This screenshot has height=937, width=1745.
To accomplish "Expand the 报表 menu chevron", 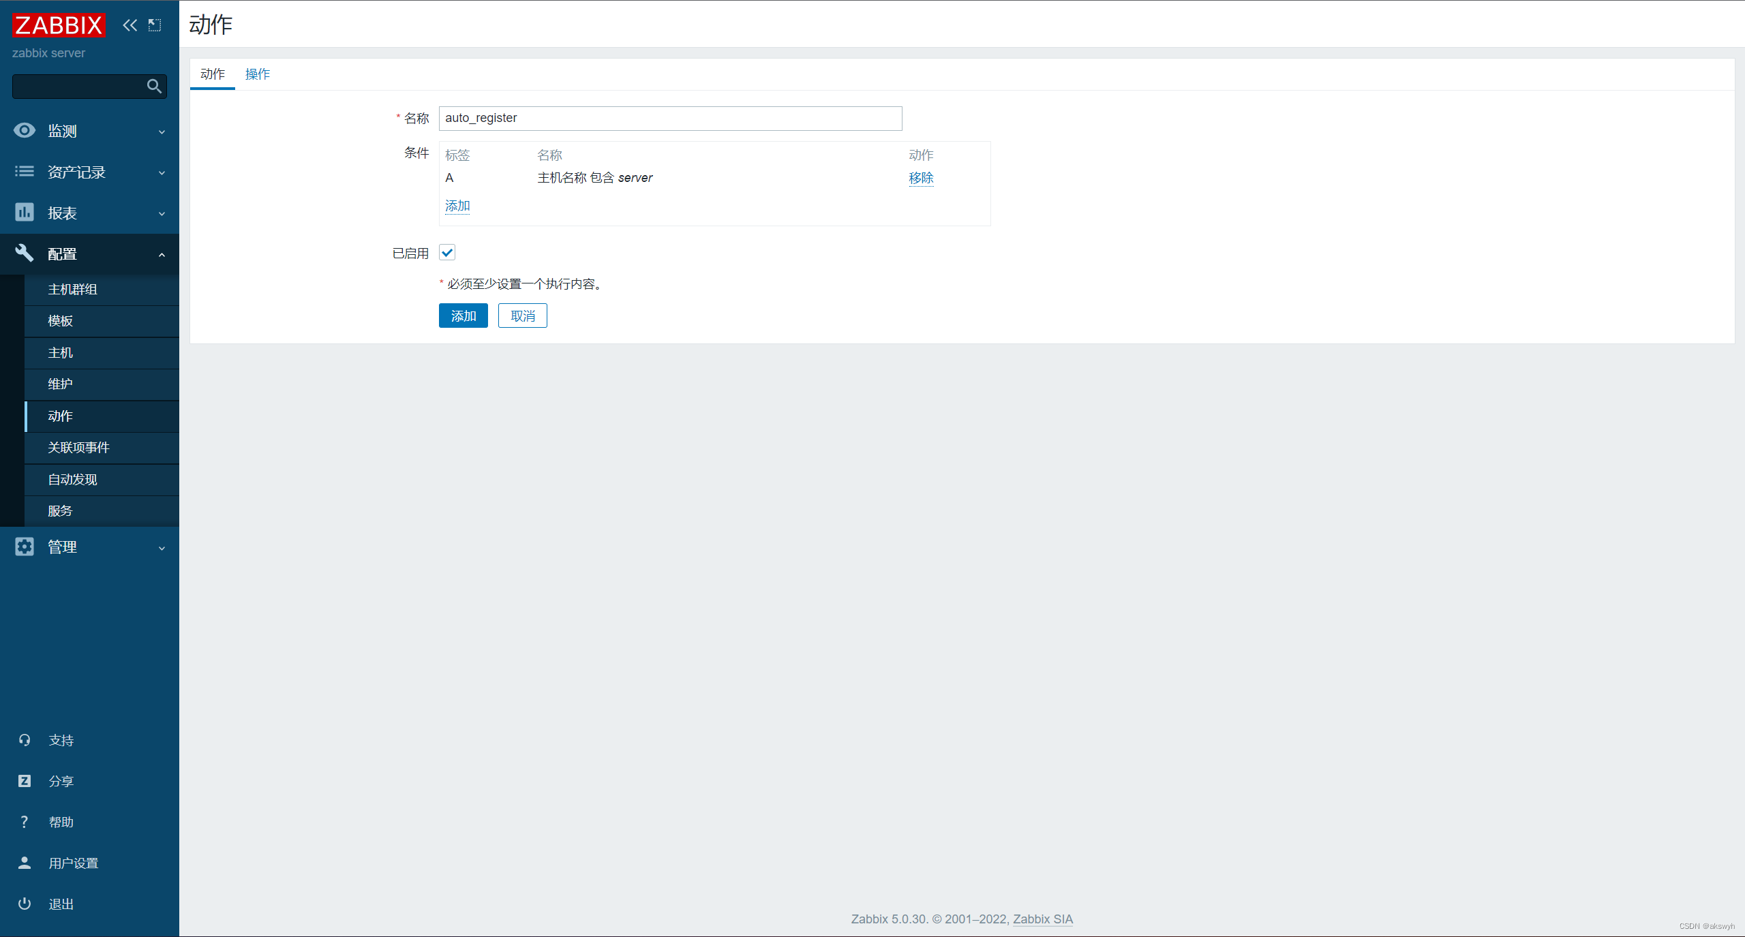I will (162, 213).
